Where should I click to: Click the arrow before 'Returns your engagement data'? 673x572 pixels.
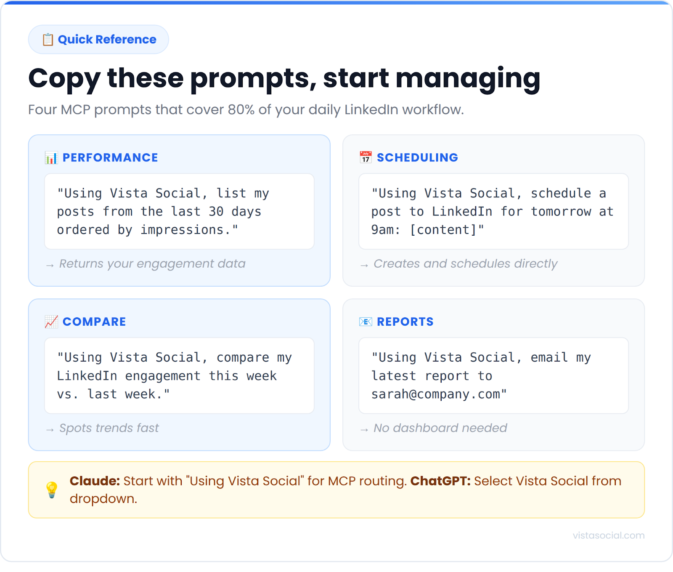tap(49, 264)
